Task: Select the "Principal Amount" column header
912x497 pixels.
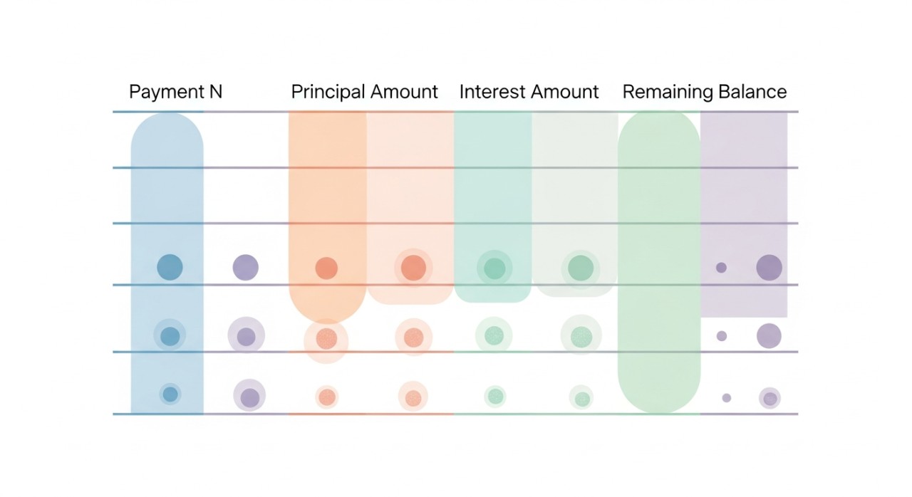Action: (364, 92)
